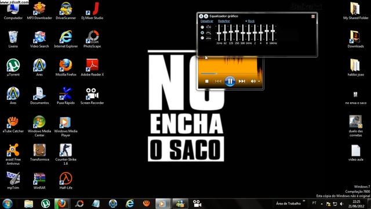Screen dimensions: 371x209
Task: Skip to next track in player
Action: [242, 81]
